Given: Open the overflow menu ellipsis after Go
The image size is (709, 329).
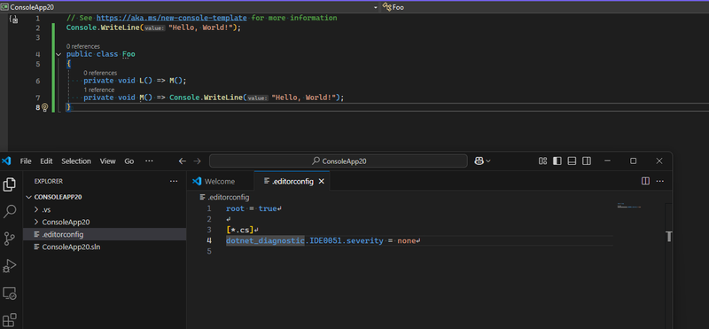Looking at the screenshot, I should (149, 161).
